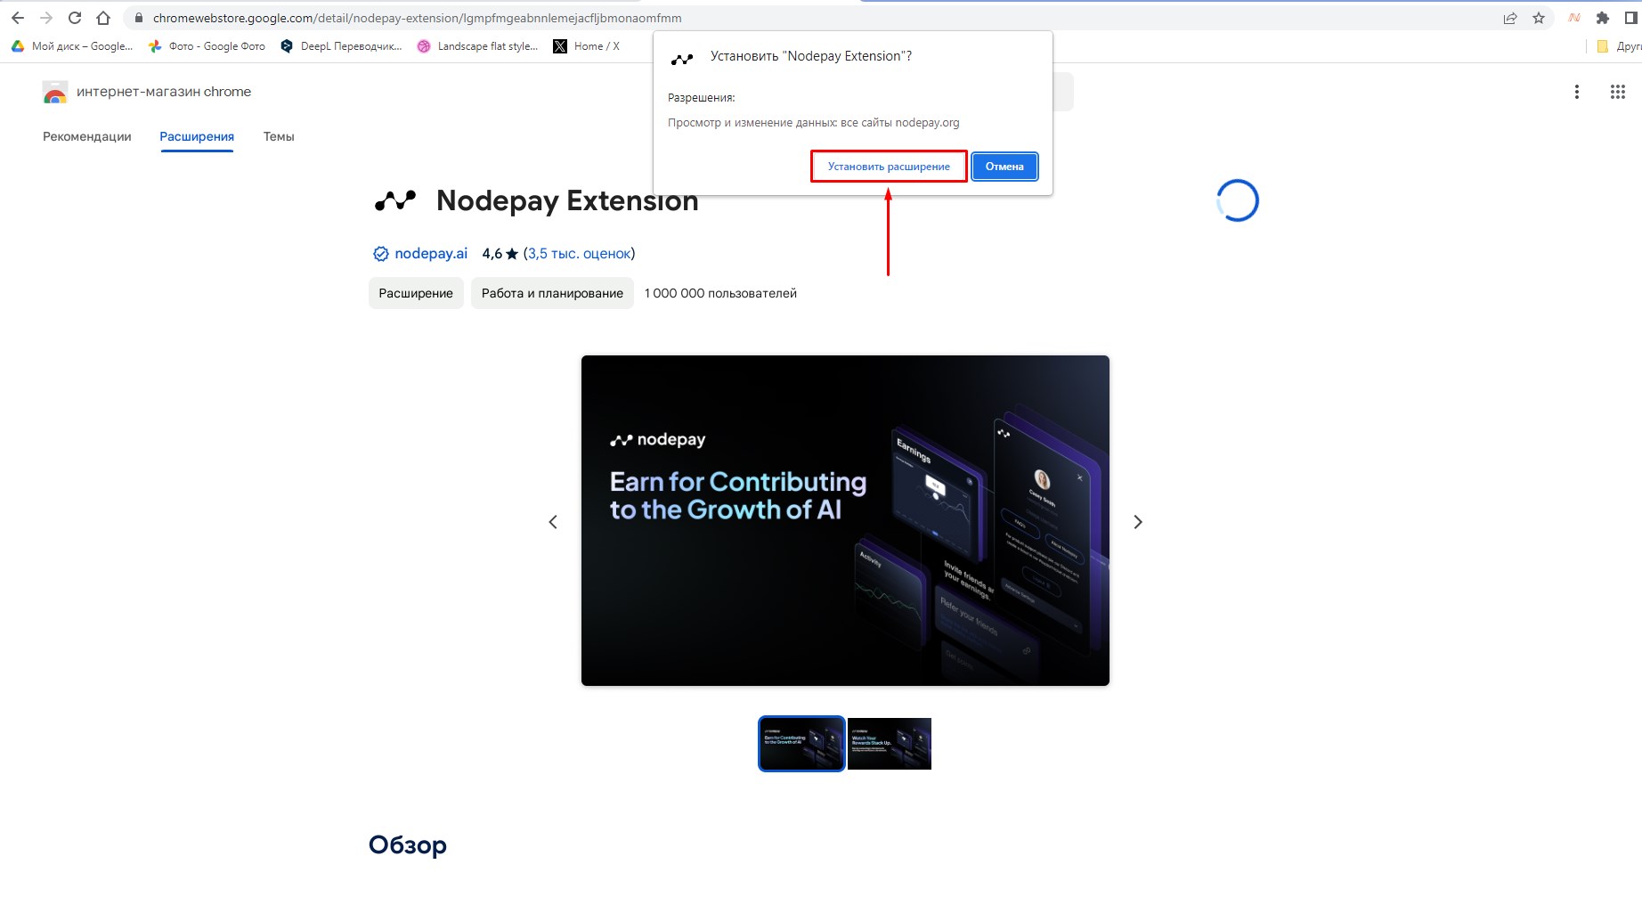Click the verified publisher badge icon
The image size is (1642, 897).
coord(380,254)
